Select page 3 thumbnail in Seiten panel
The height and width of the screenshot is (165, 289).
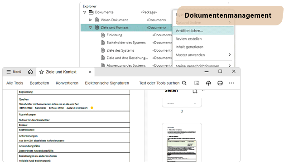(x=182, y=103)
